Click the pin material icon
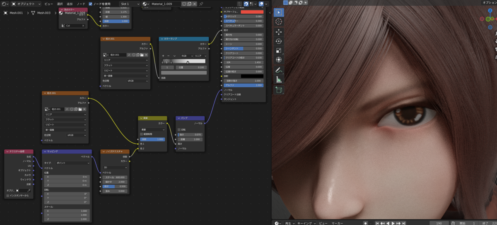Image resolution: width=497 pixels, height=225 pixels. click(201, 4)
